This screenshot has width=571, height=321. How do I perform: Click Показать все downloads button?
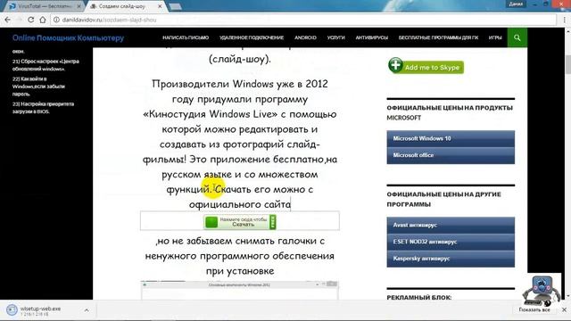pos(534,309)
